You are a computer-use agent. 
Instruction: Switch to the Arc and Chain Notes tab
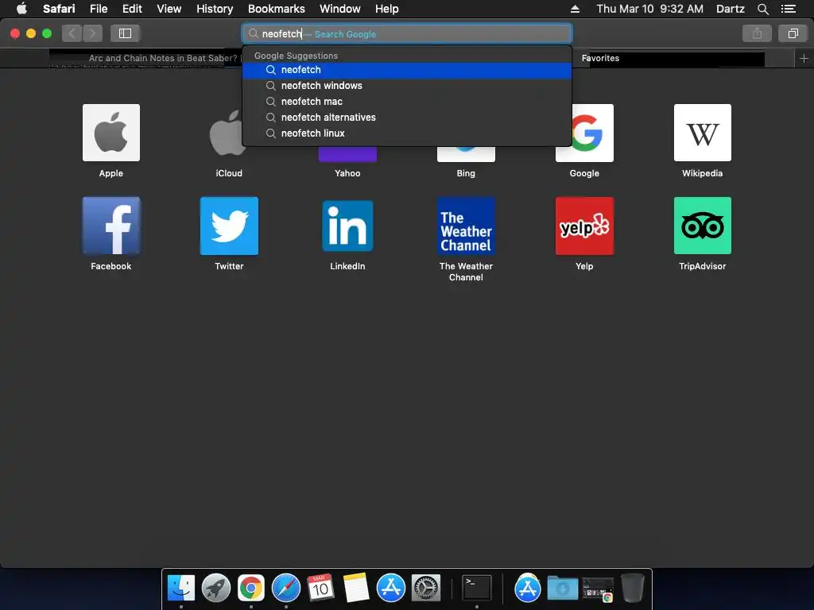coord(146,59)
